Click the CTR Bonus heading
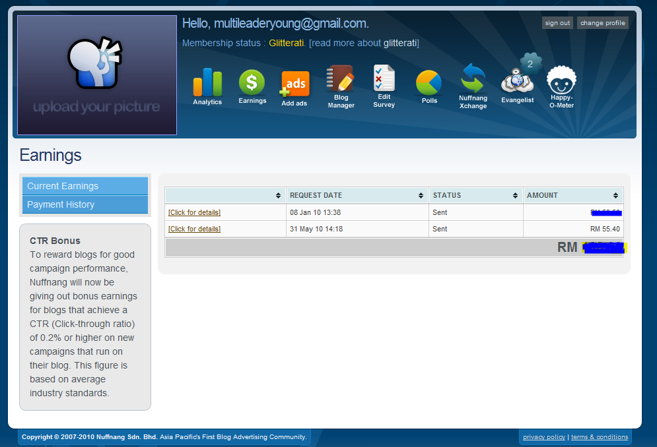 click(55, 241)
